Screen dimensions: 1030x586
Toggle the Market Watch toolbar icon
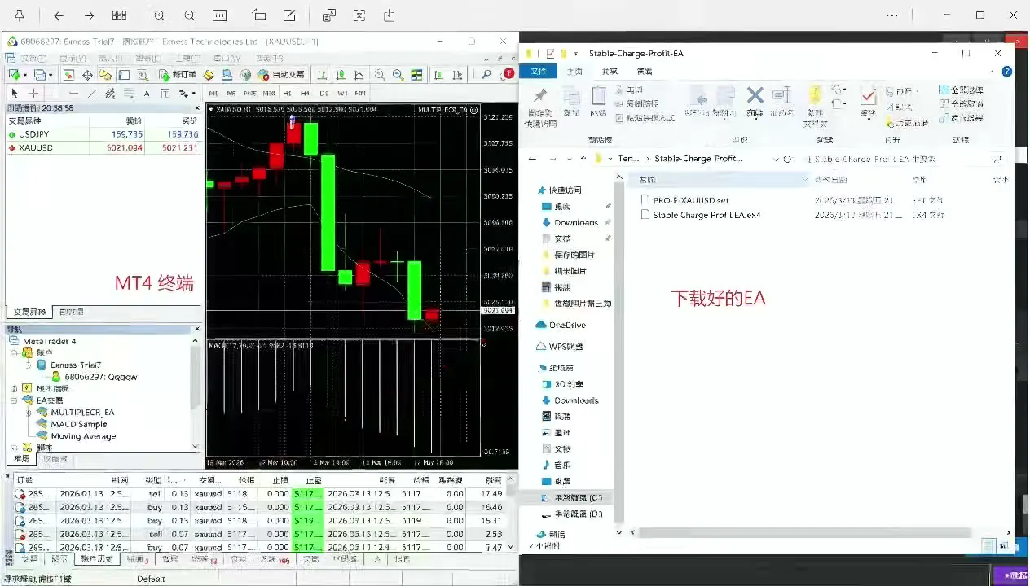click(x=69, y=74)
